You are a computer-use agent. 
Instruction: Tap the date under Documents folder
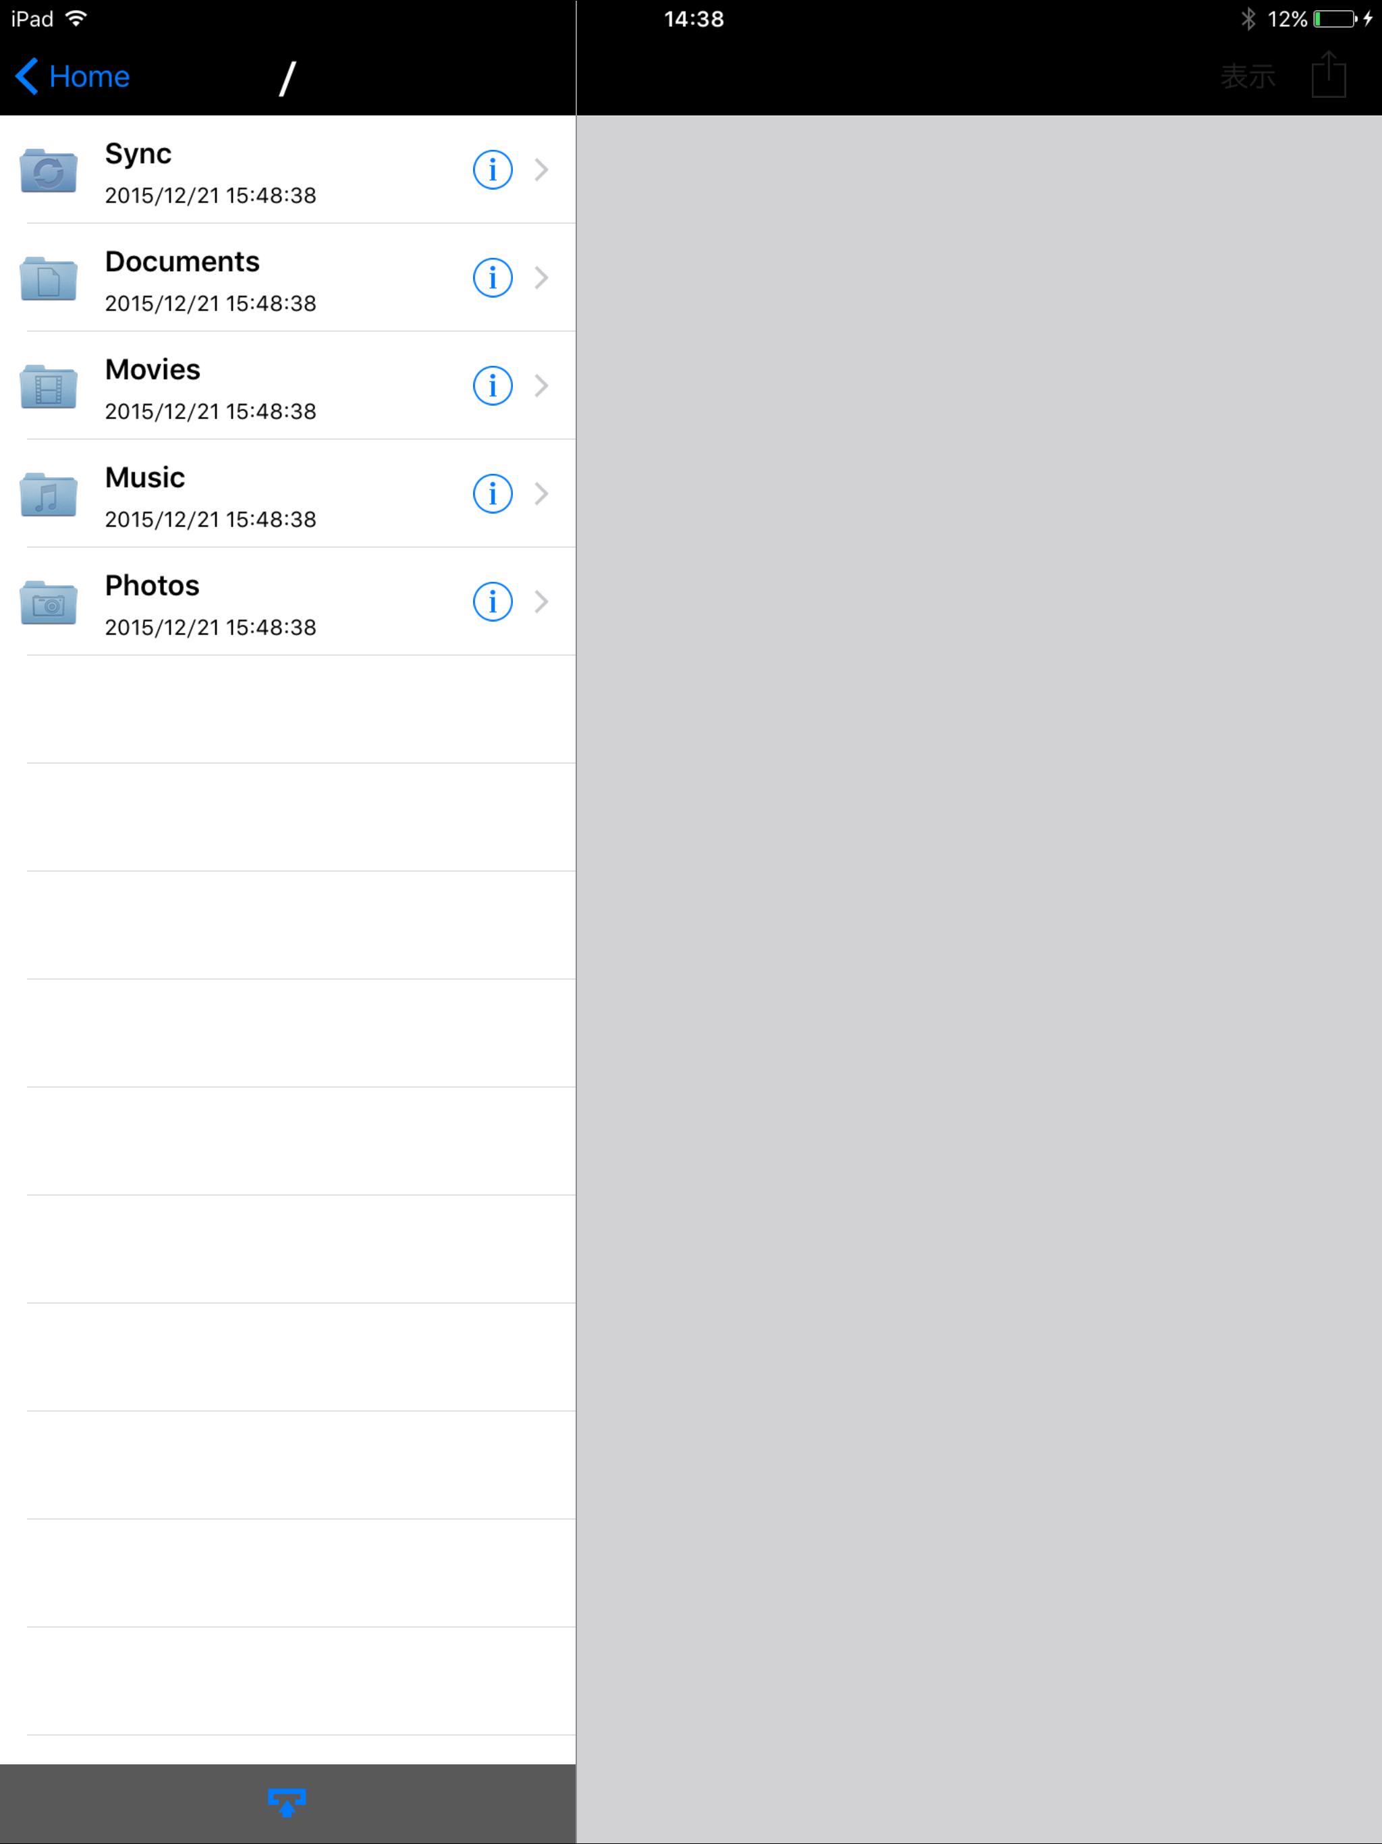tap(211, 304)
